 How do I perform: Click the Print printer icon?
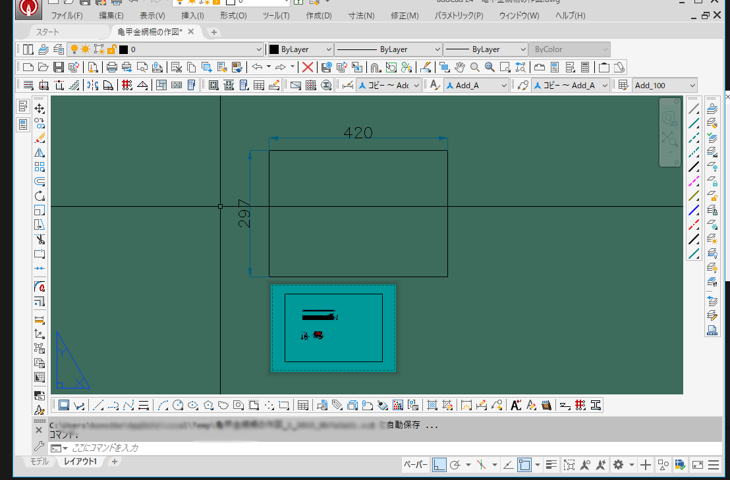112,67
